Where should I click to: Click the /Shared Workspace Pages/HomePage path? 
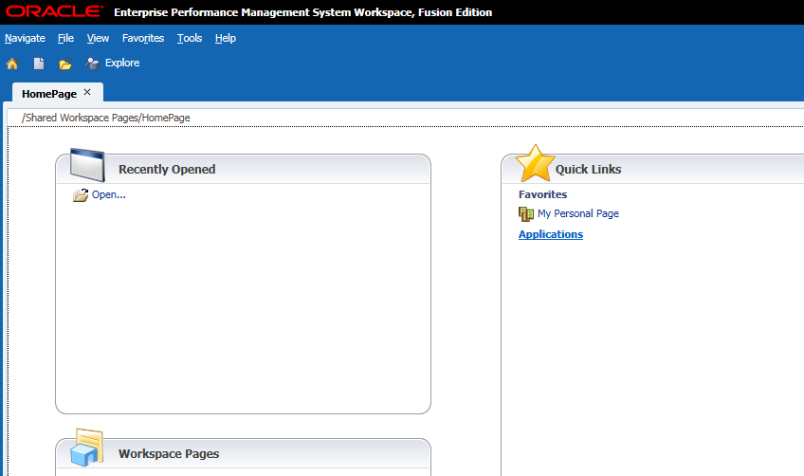pyautogui.click(x=105, y=118)
